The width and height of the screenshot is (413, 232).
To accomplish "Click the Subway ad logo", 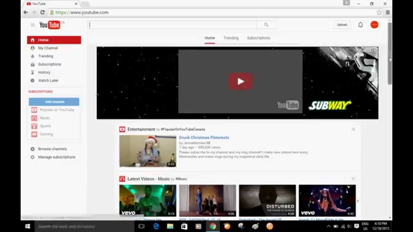I will 330,105.
